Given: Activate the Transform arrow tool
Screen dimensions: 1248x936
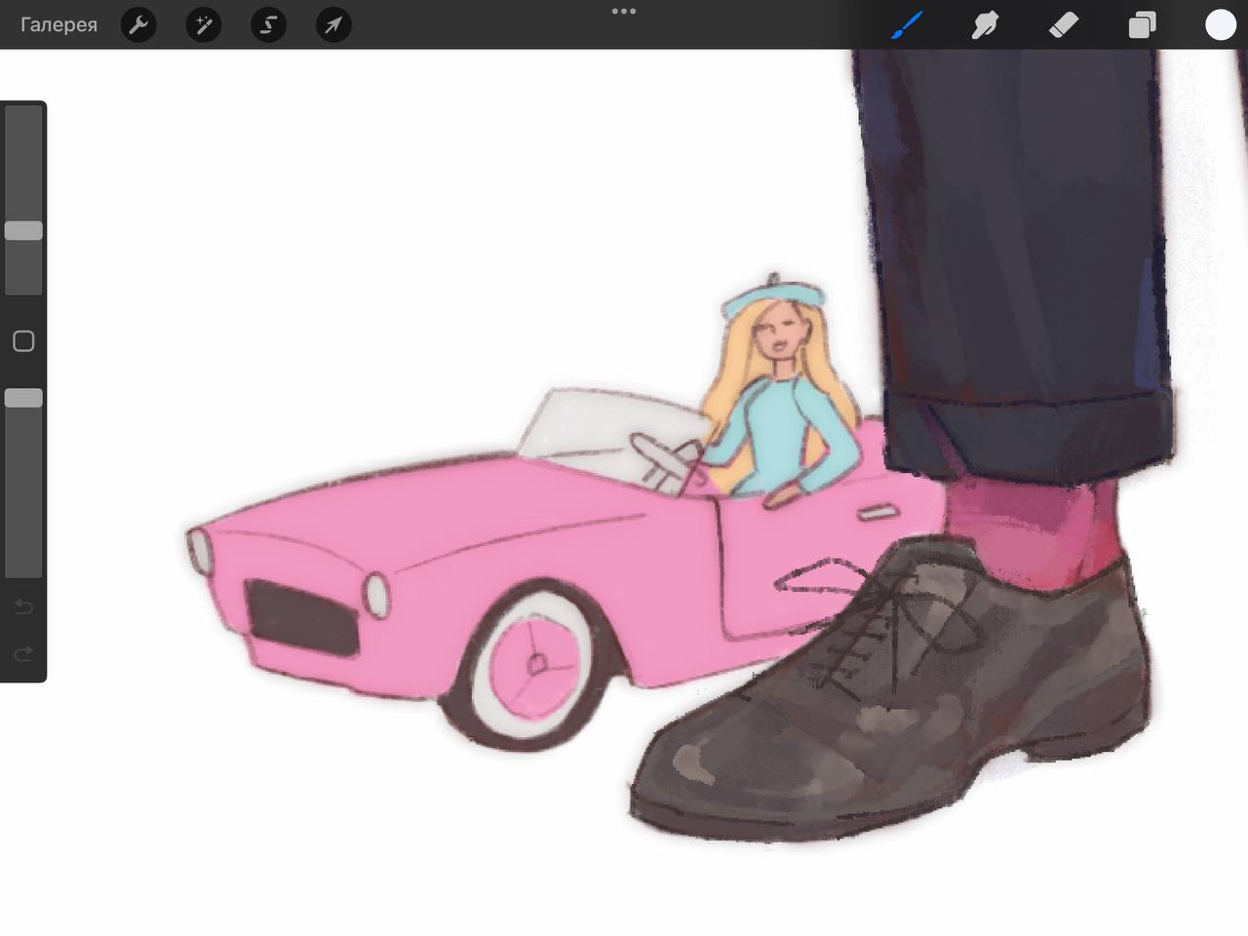Looking at the screenshot, I should pyautogui.click(x=333, y=24).
